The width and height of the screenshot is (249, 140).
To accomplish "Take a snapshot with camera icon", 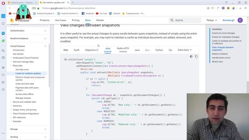I will coord(208,8).
